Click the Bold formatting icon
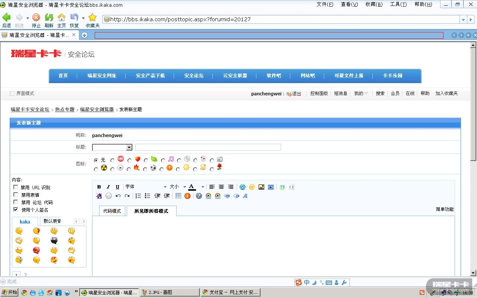Image resolution: width=477 pixels, height=298 pixels. 99,187
